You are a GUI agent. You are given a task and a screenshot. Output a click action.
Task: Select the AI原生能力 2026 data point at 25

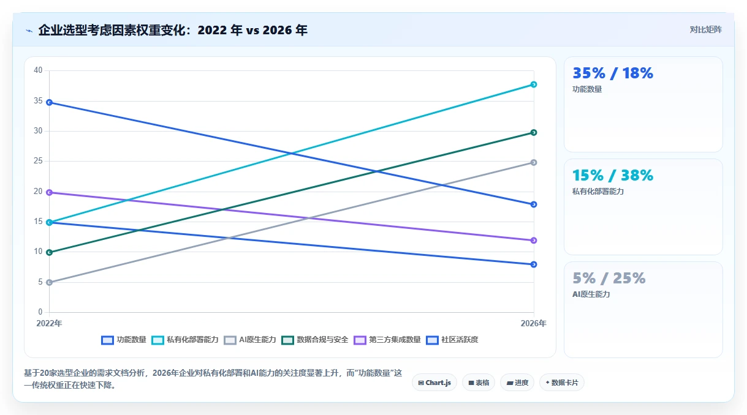click(x=534, y=162)
